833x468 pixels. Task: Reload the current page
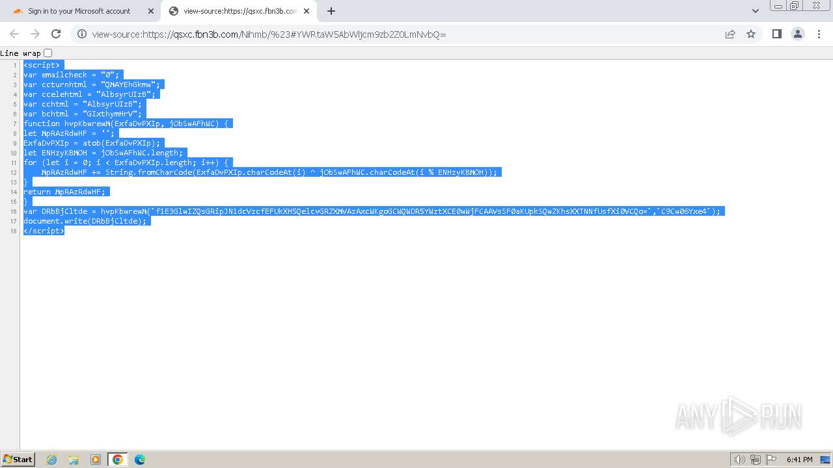tap(56, 34)
